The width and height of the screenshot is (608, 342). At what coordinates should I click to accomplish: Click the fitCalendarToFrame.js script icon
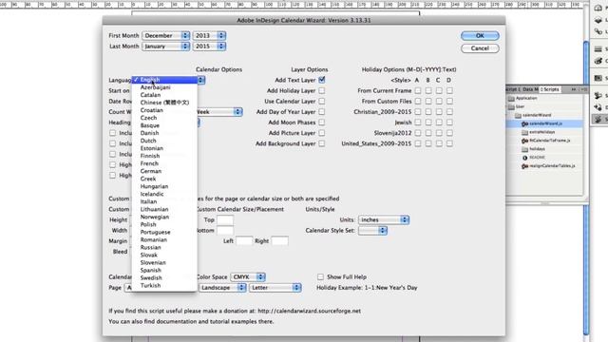tap(525, 141)
